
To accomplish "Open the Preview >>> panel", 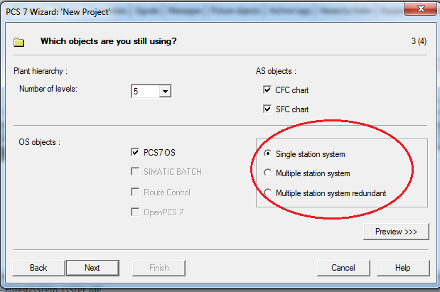I will (x=396, y=232).
